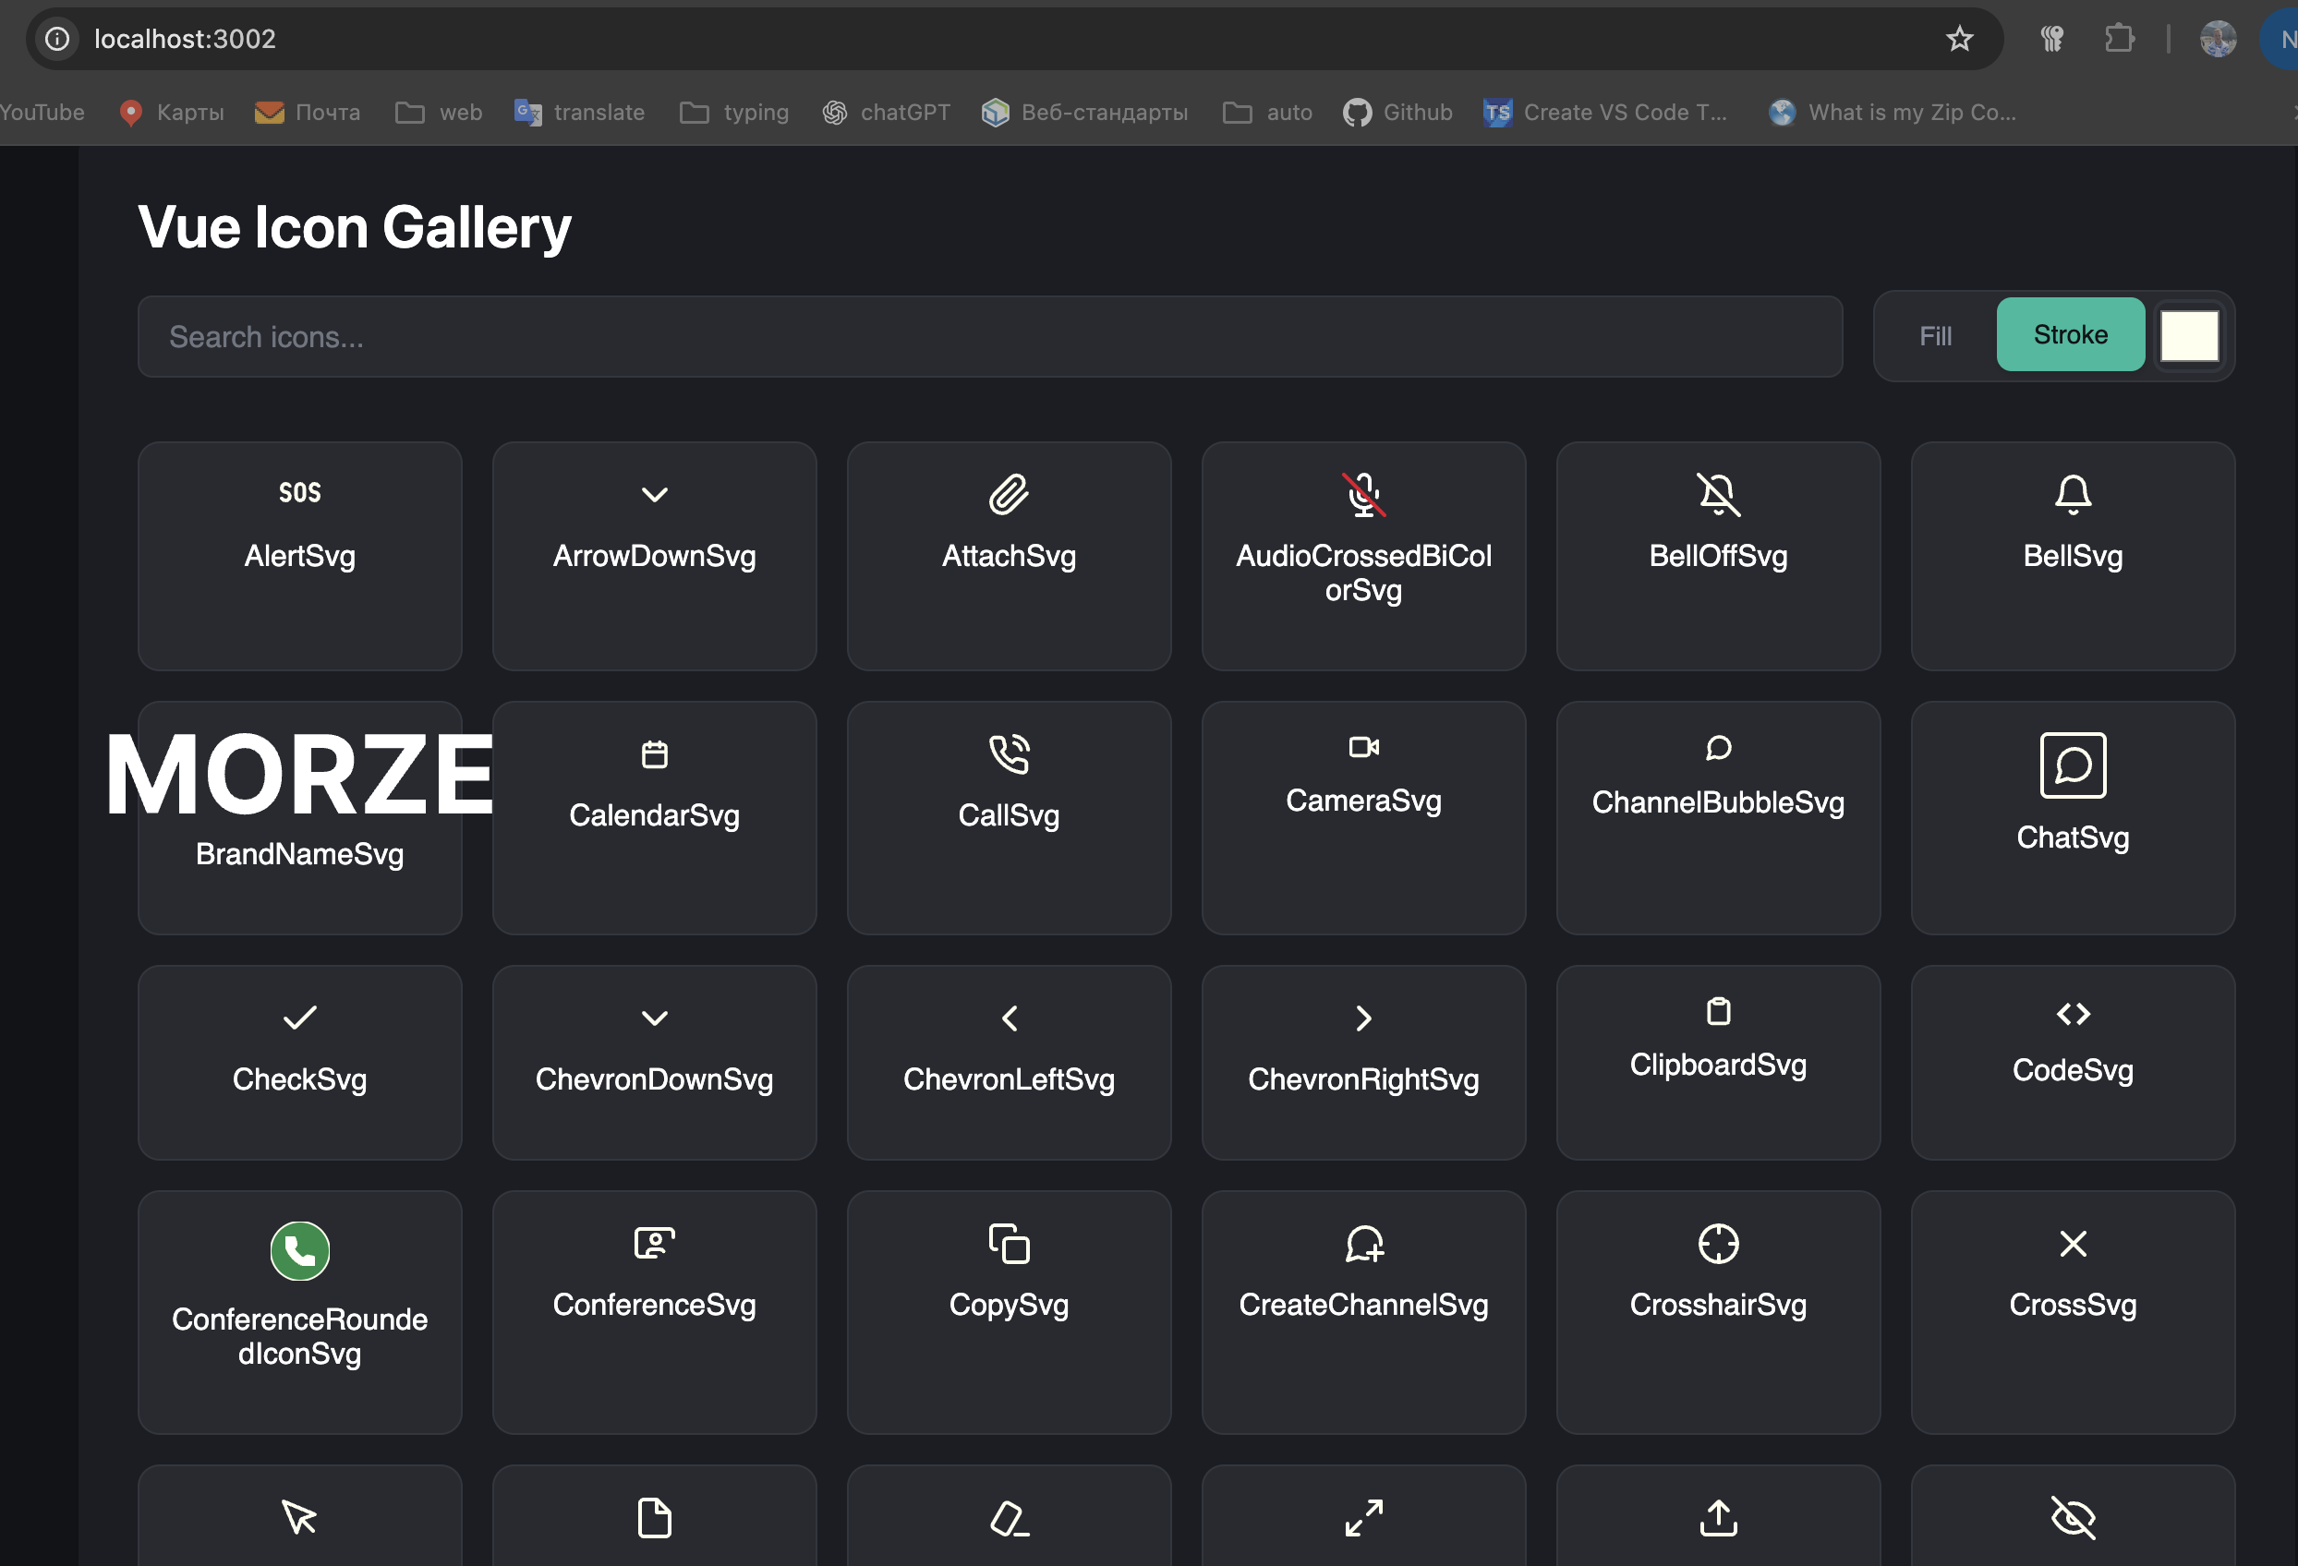Open the What is my Zip Co... bookmark
This screenshot has height=1566, width=2298.
point(1893,113)
